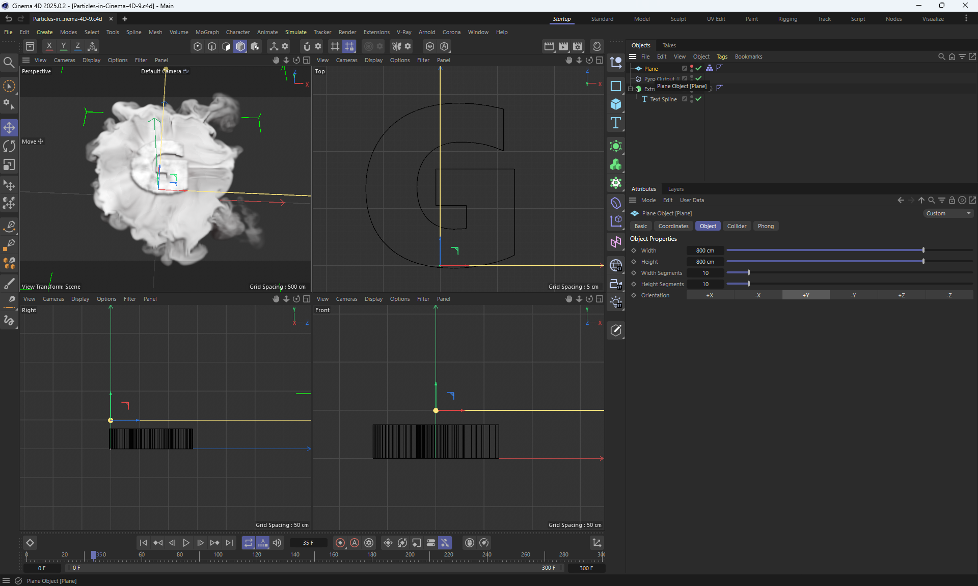Click the Height value field 800 cm
The height and width of the screenshot is (586, 978).
705,262
